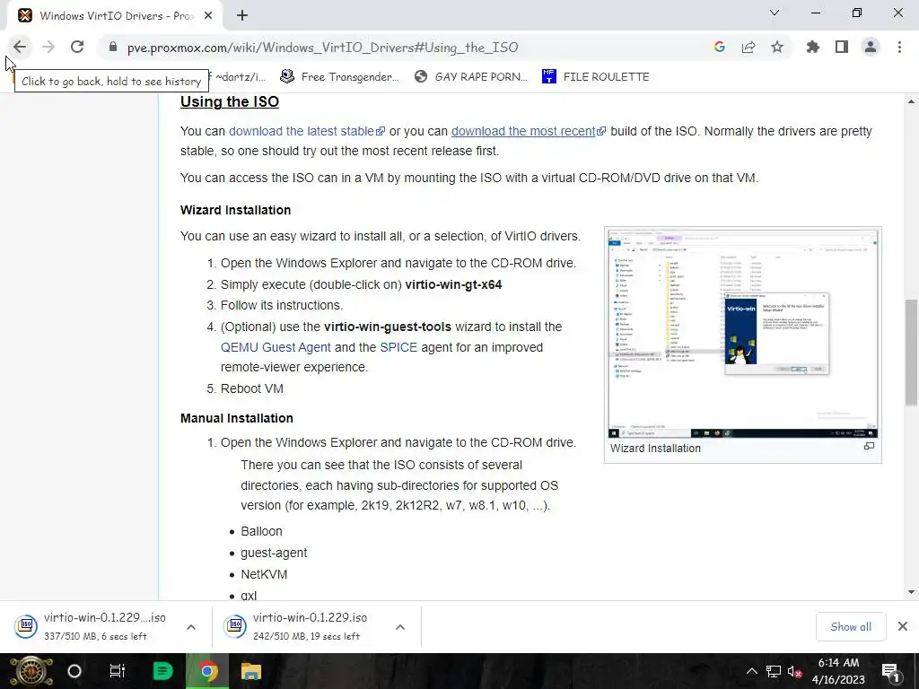Click the 'Using the ISO' heading
The height and width of the screenshot is (689, 919).
pos(229,101)
